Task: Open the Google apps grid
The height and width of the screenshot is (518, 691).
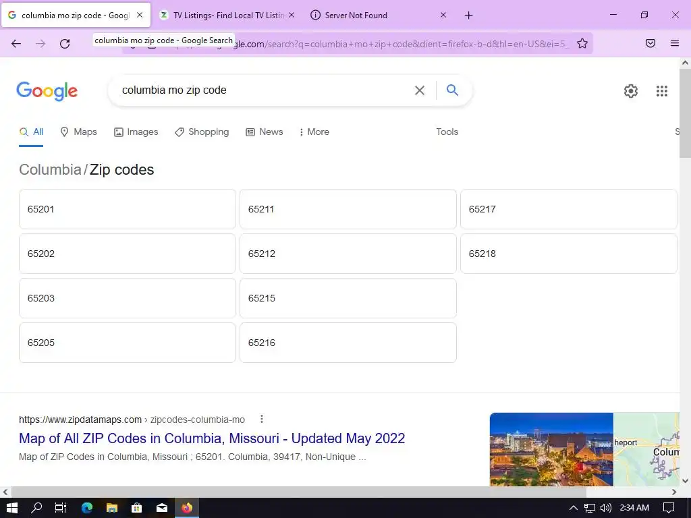Action: pyautogui.click(x=661, y=91)
